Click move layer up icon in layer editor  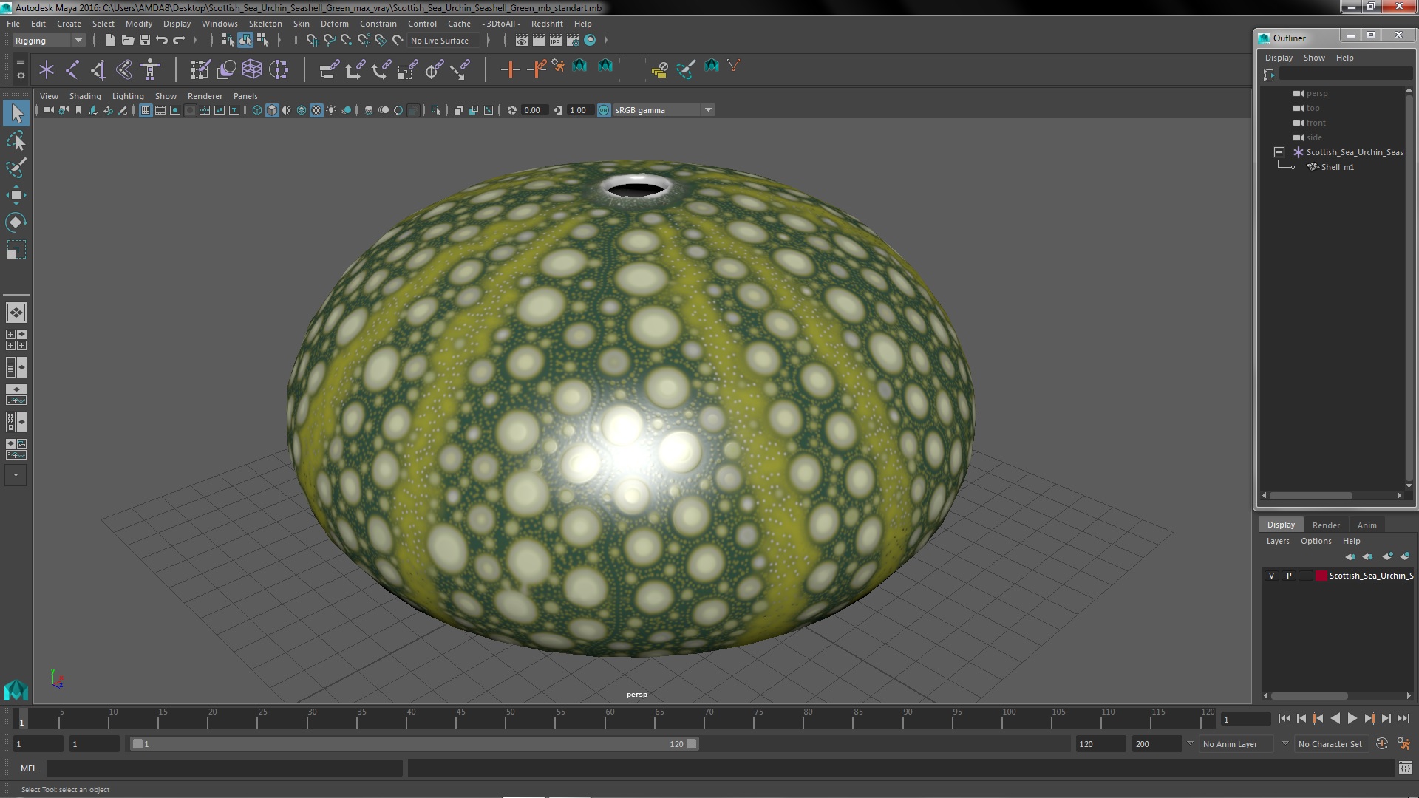tap(1350, 556)
